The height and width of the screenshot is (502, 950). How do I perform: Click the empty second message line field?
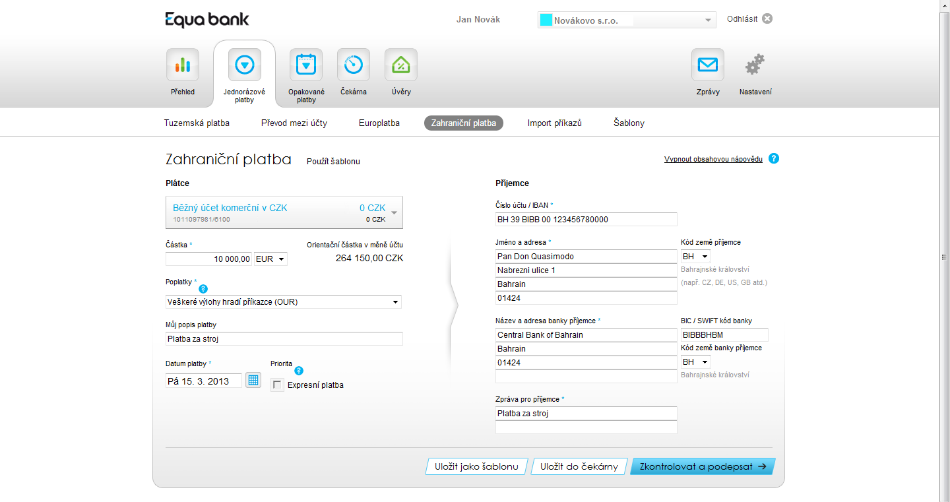pyautogui.click(x=586, y=427)
